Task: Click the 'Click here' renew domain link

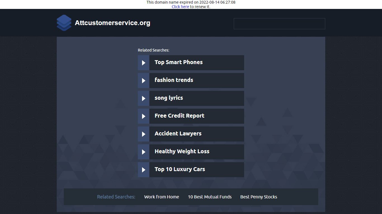Action: (x=180, y=7)
